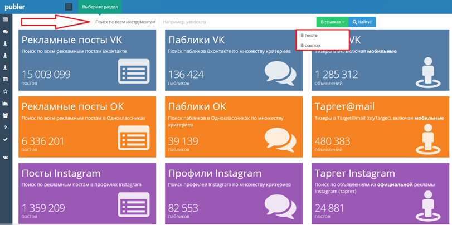
Task: Open the ad posts list icon in sidebar
Action: click(x=5, y=19)
